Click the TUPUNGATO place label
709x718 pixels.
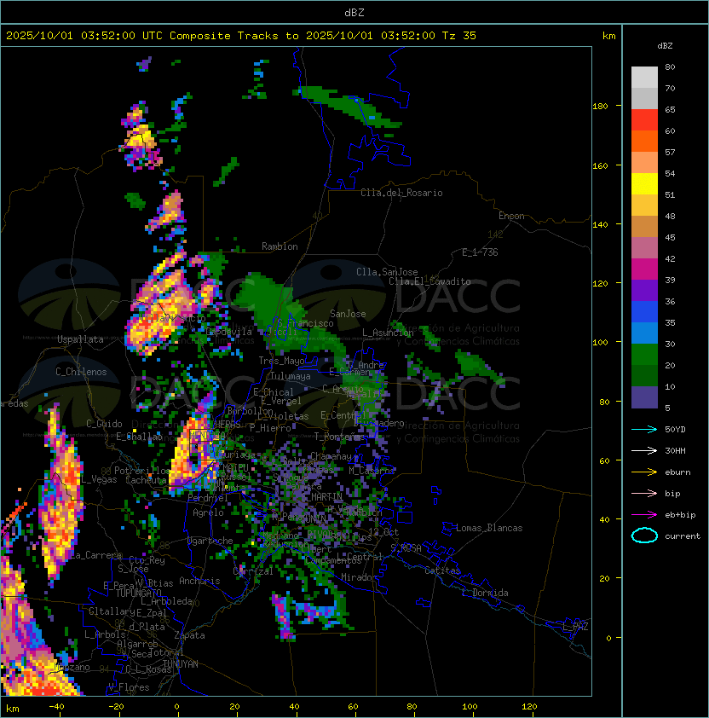click(x=138, y=594)
